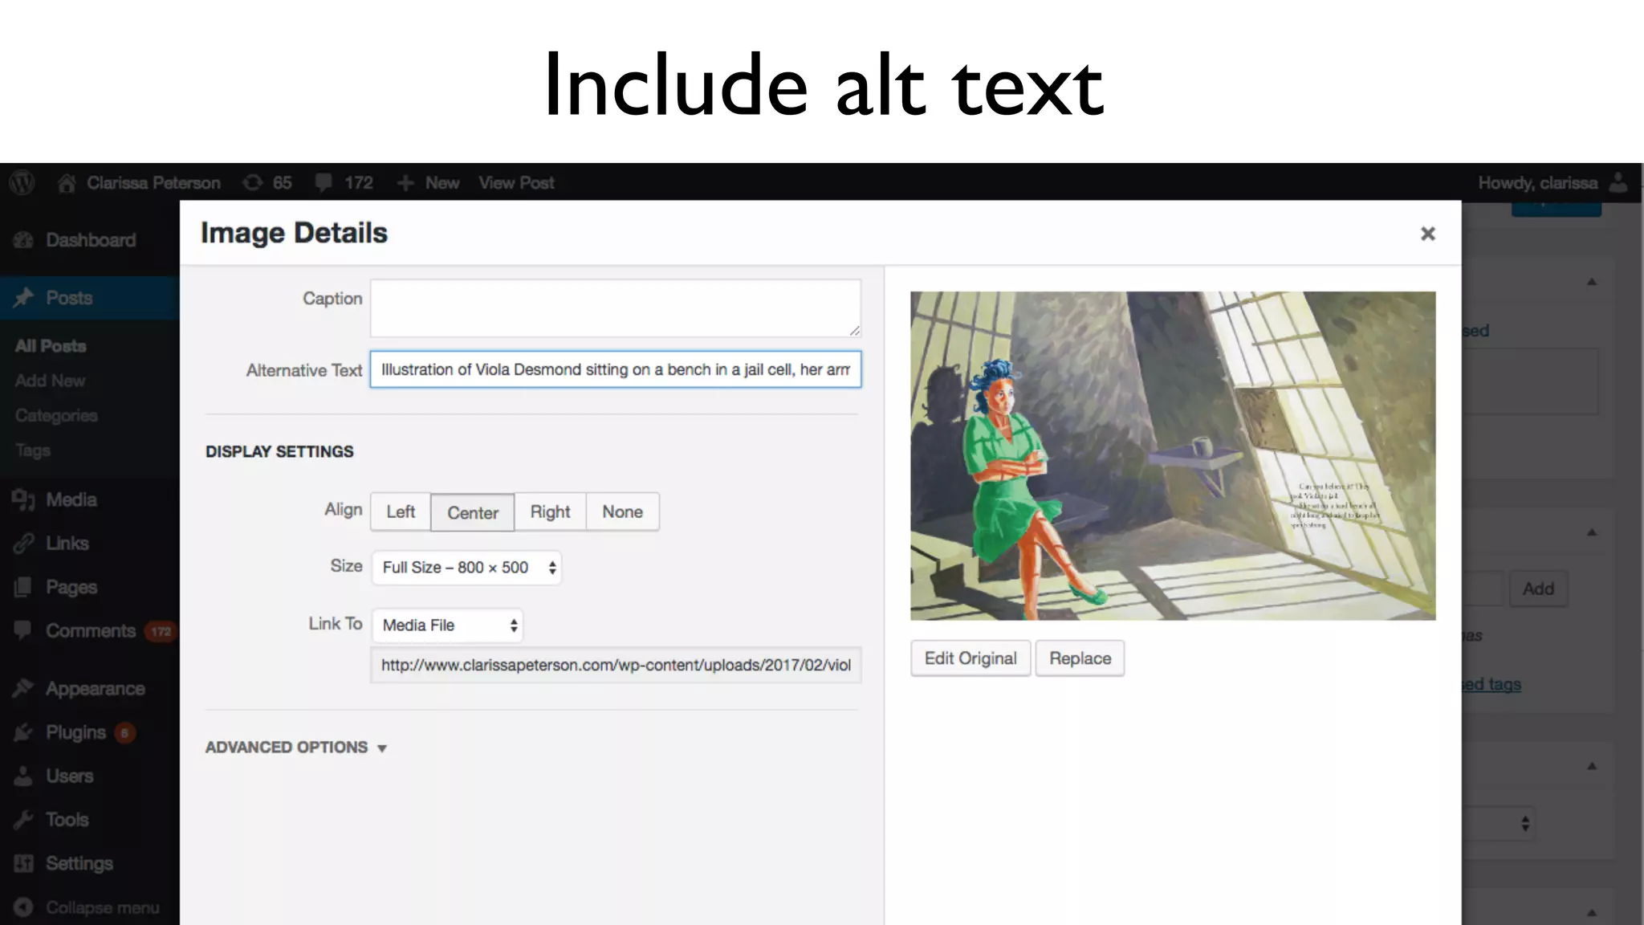Expand the Advanced Options section
This screenshot has height=925, width=1644.
[x=296, y=748]
